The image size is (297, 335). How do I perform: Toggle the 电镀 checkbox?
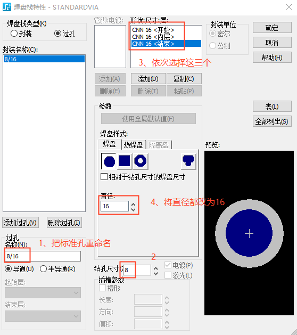[x=168, y=265]
